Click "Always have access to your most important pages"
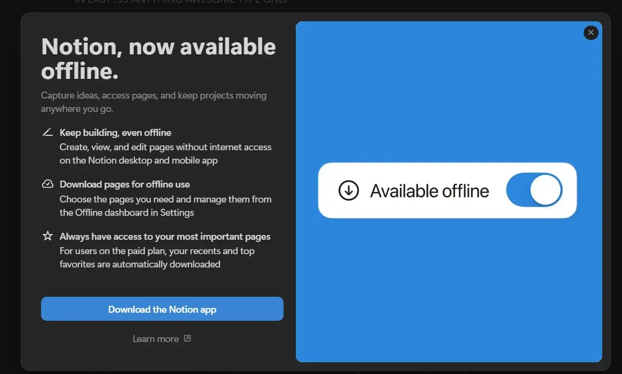This screenshot has width=622, height=374. point(164,236)
